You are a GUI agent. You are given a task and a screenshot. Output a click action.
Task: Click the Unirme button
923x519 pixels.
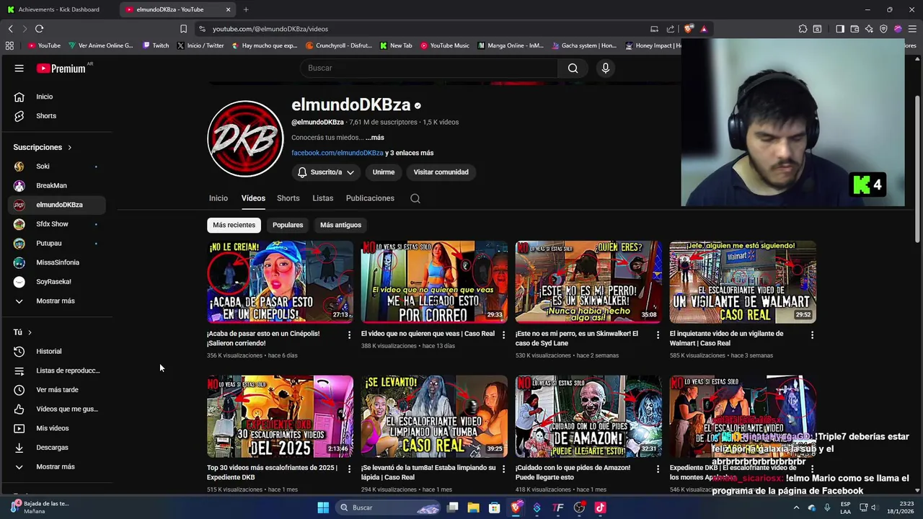tap(384, 172)
